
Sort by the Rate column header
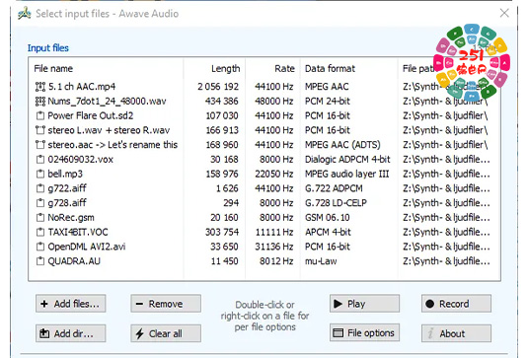284,69
